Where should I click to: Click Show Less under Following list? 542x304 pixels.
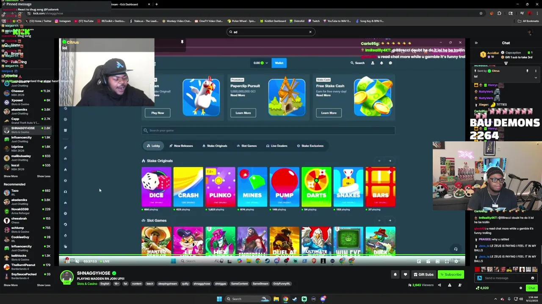click(x=44, y=176)
